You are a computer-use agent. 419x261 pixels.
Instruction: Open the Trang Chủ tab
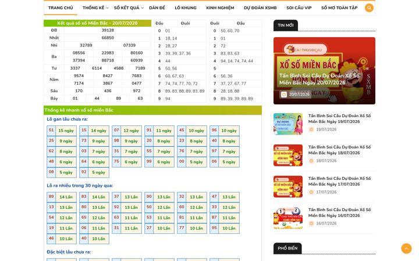61,8
